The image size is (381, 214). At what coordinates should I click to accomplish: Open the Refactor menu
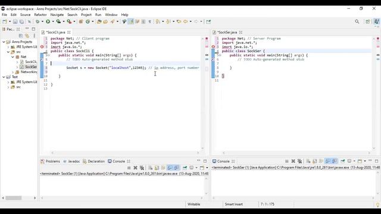tap(40, 15)
